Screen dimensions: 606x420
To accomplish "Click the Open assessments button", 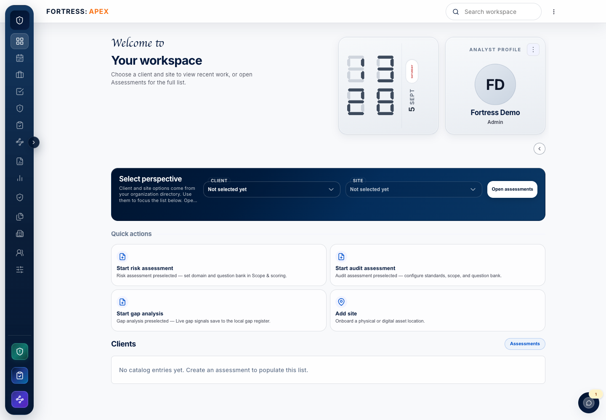I will (512, 189).
